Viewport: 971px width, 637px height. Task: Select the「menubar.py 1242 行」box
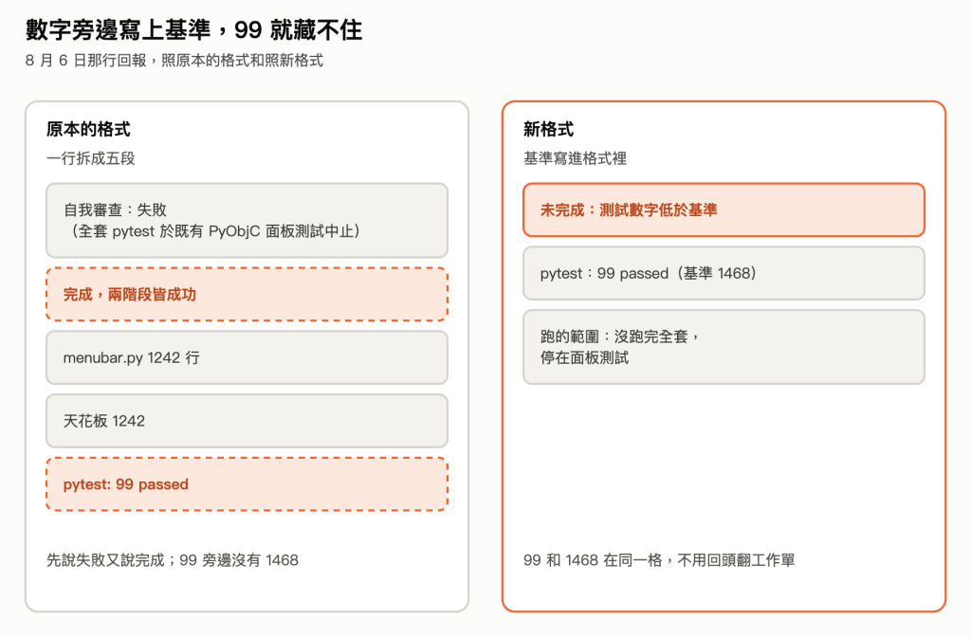point(247,357)
